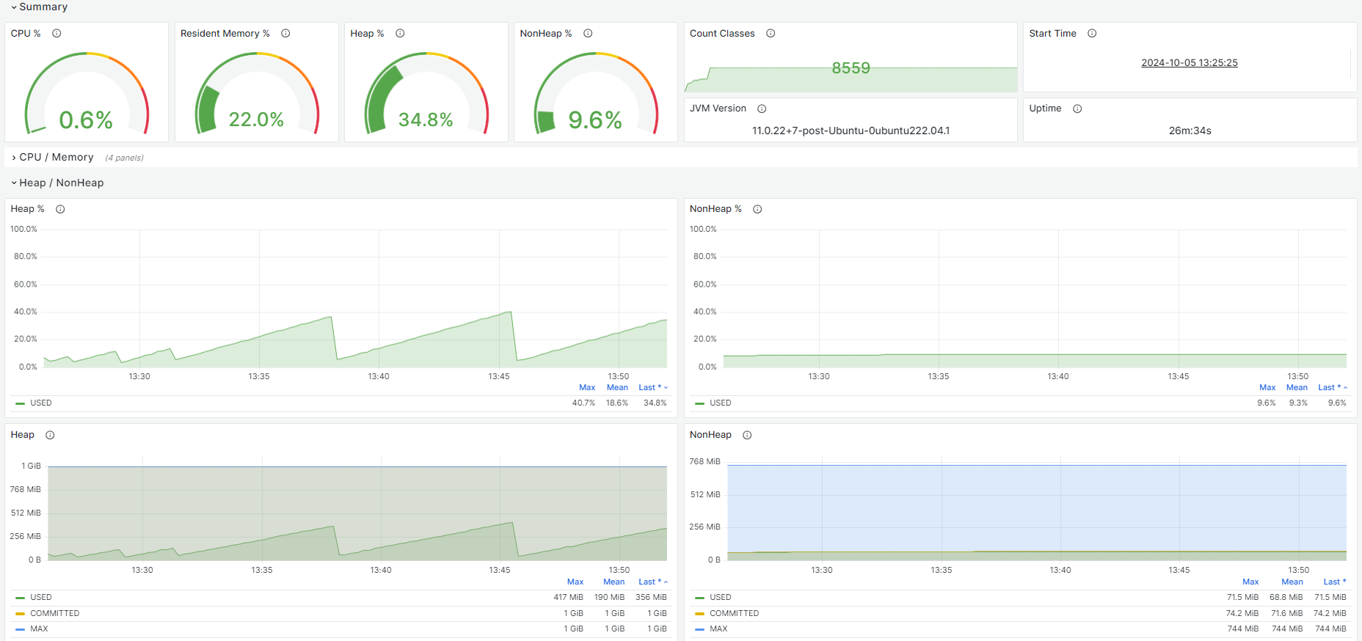Click the Heap graph panel info icon

[50, 435]
